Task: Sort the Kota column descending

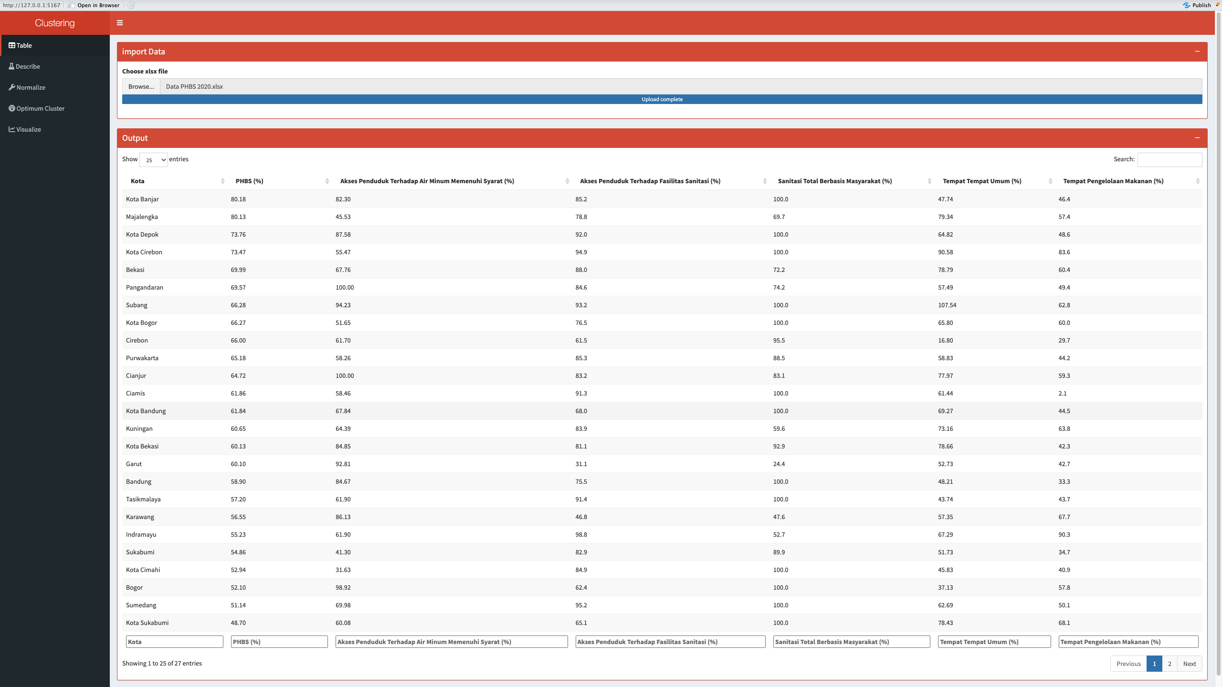Action: (x=138, y=181)
